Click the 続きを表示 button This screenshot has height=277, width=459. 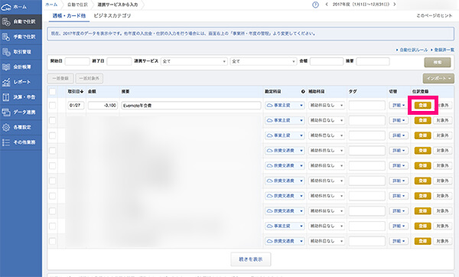click(251, 259)
